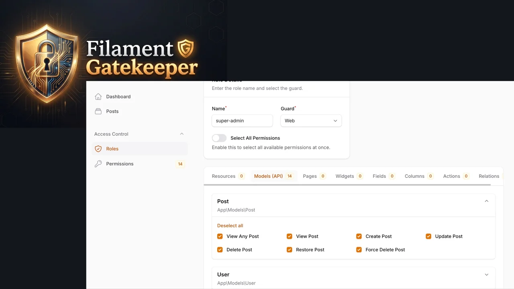Uncheck the Delete Post checkbox
Image resolution: width=514 pixels, height=289 pixels.
[220, 250]
